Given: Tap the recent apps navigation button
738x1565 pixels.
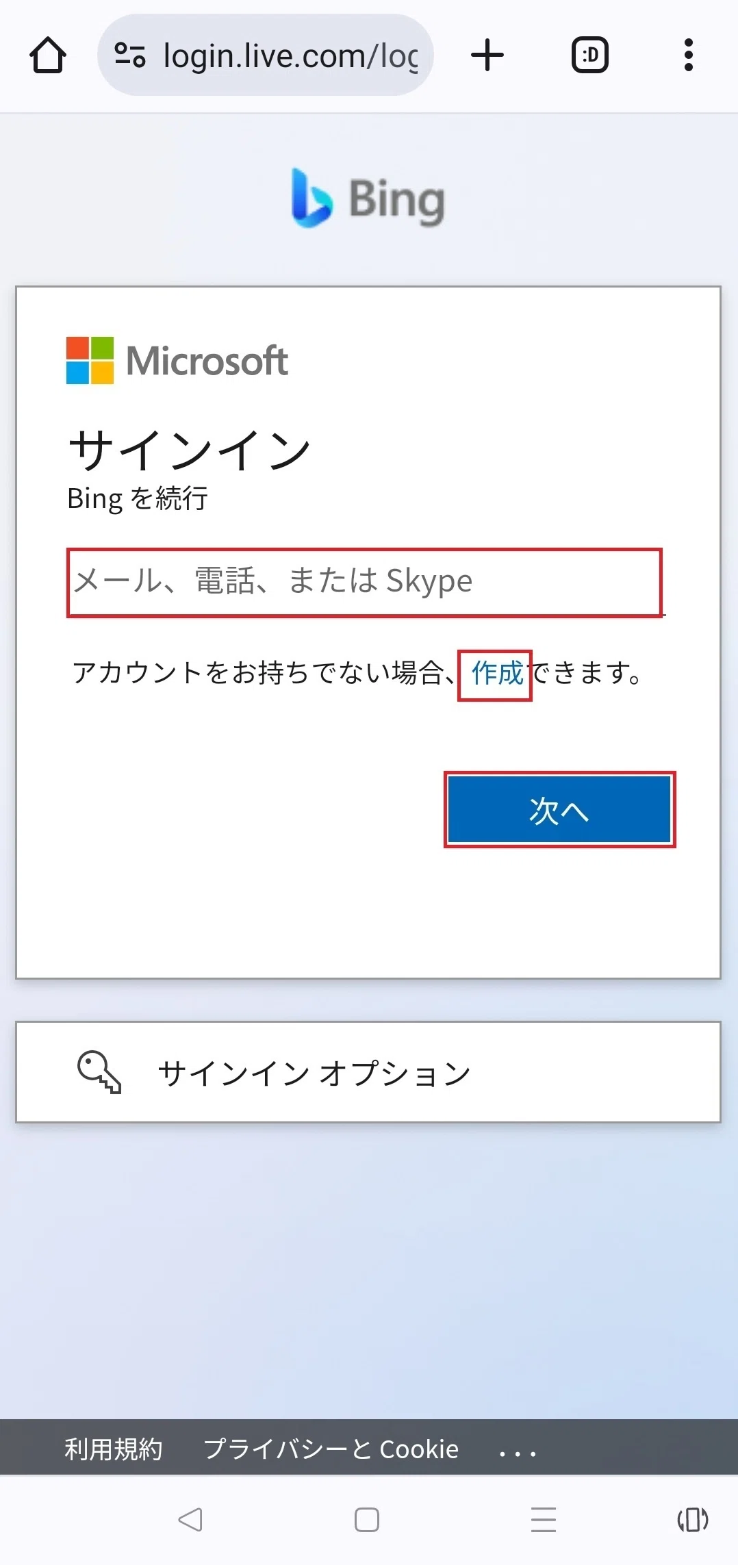Looking at the screenshot, I should point(544,1520).
